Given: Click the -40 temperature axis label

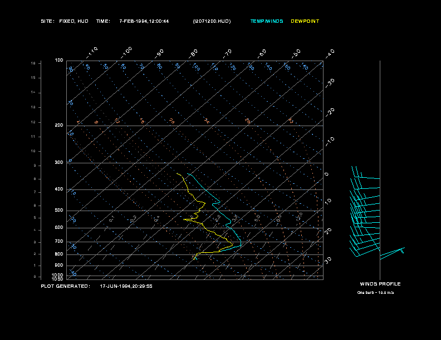Looking at the screenshot, I should pos(330,54).
